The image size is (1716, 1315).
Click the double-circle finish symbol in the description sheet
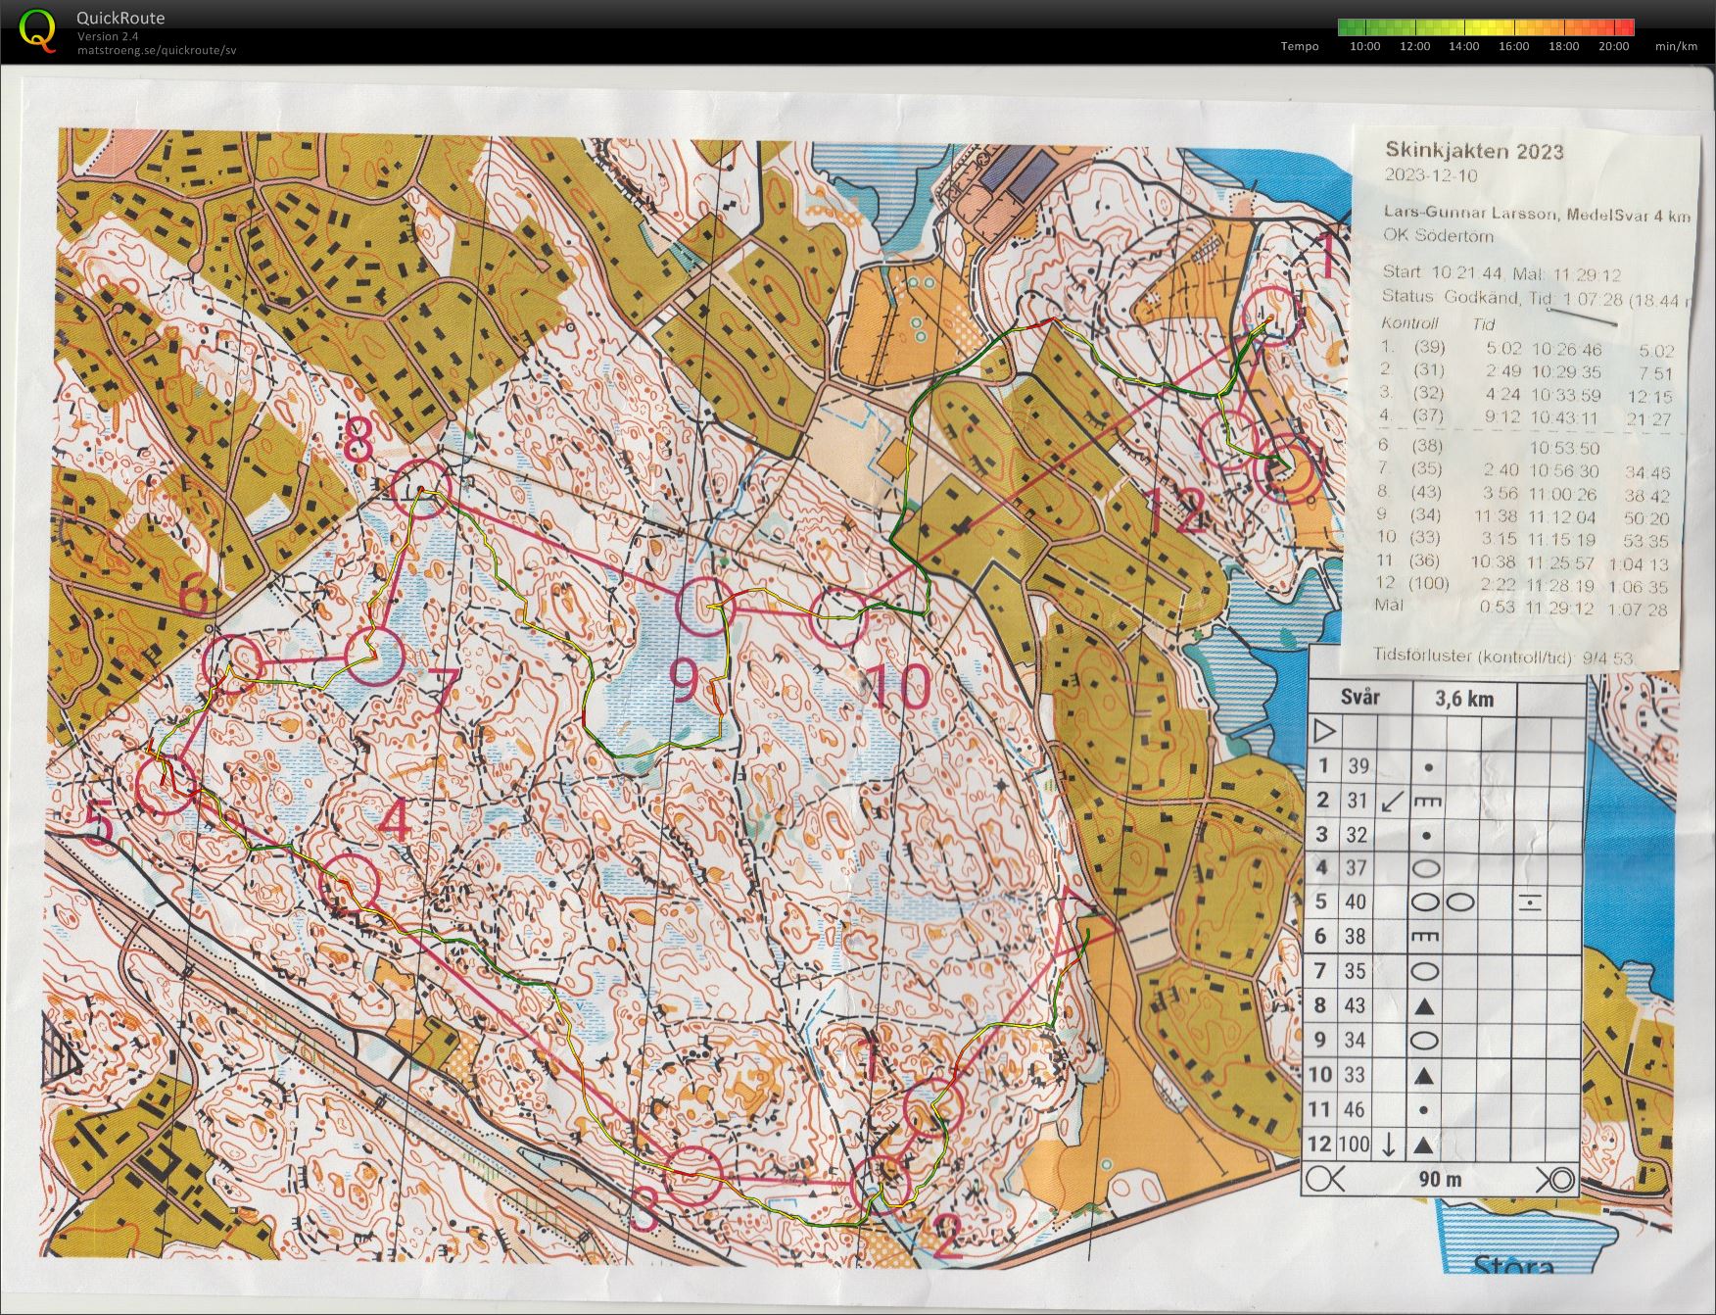tap(1555, 1179)
